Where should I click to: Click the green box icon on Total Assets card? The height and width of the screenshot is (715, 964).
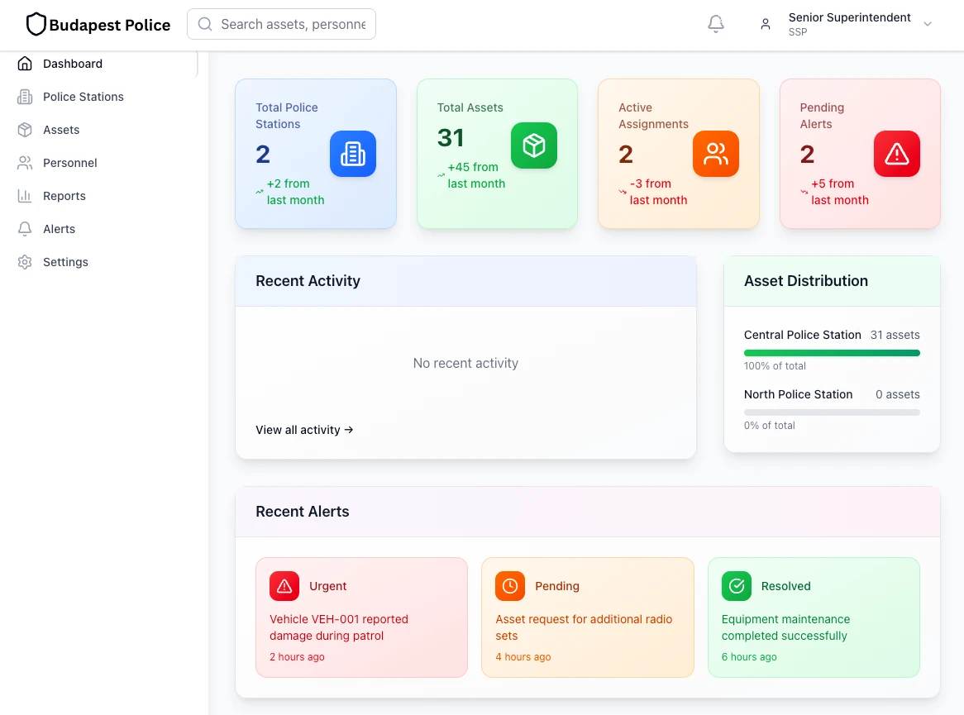[533, 145]
